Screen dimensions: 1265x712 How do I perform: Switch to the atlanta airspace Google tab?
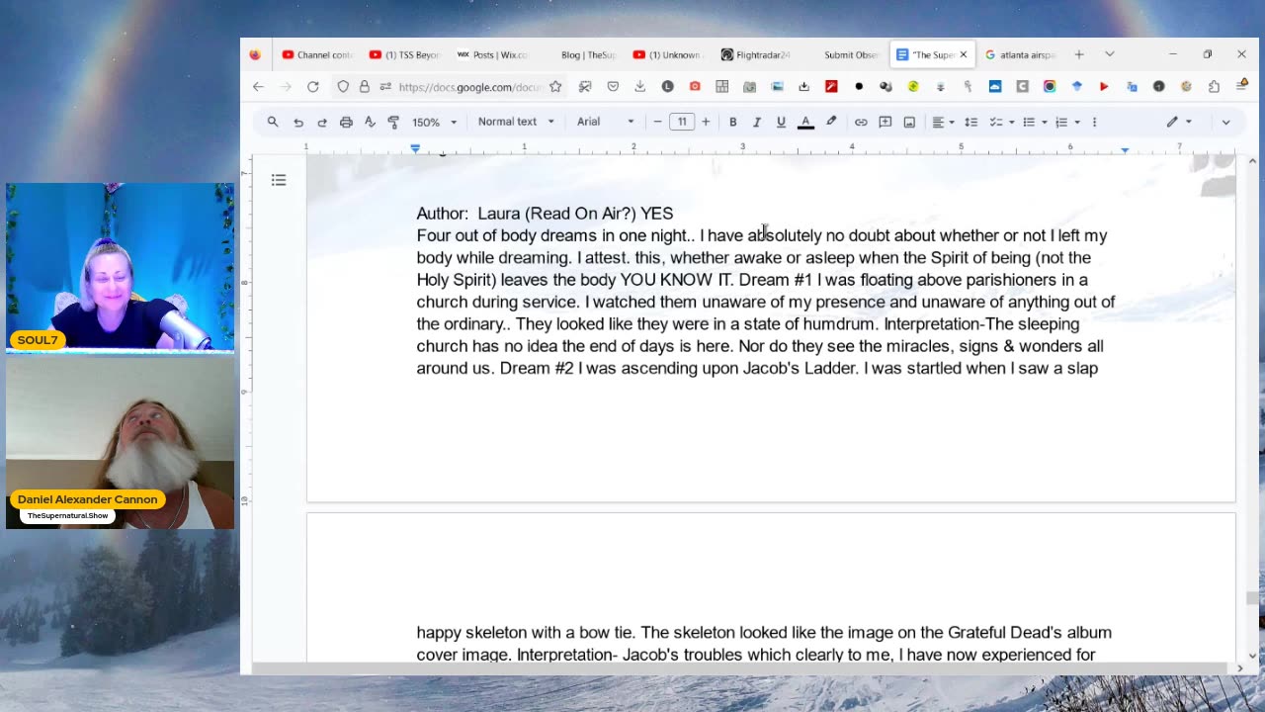(1021, 54)
